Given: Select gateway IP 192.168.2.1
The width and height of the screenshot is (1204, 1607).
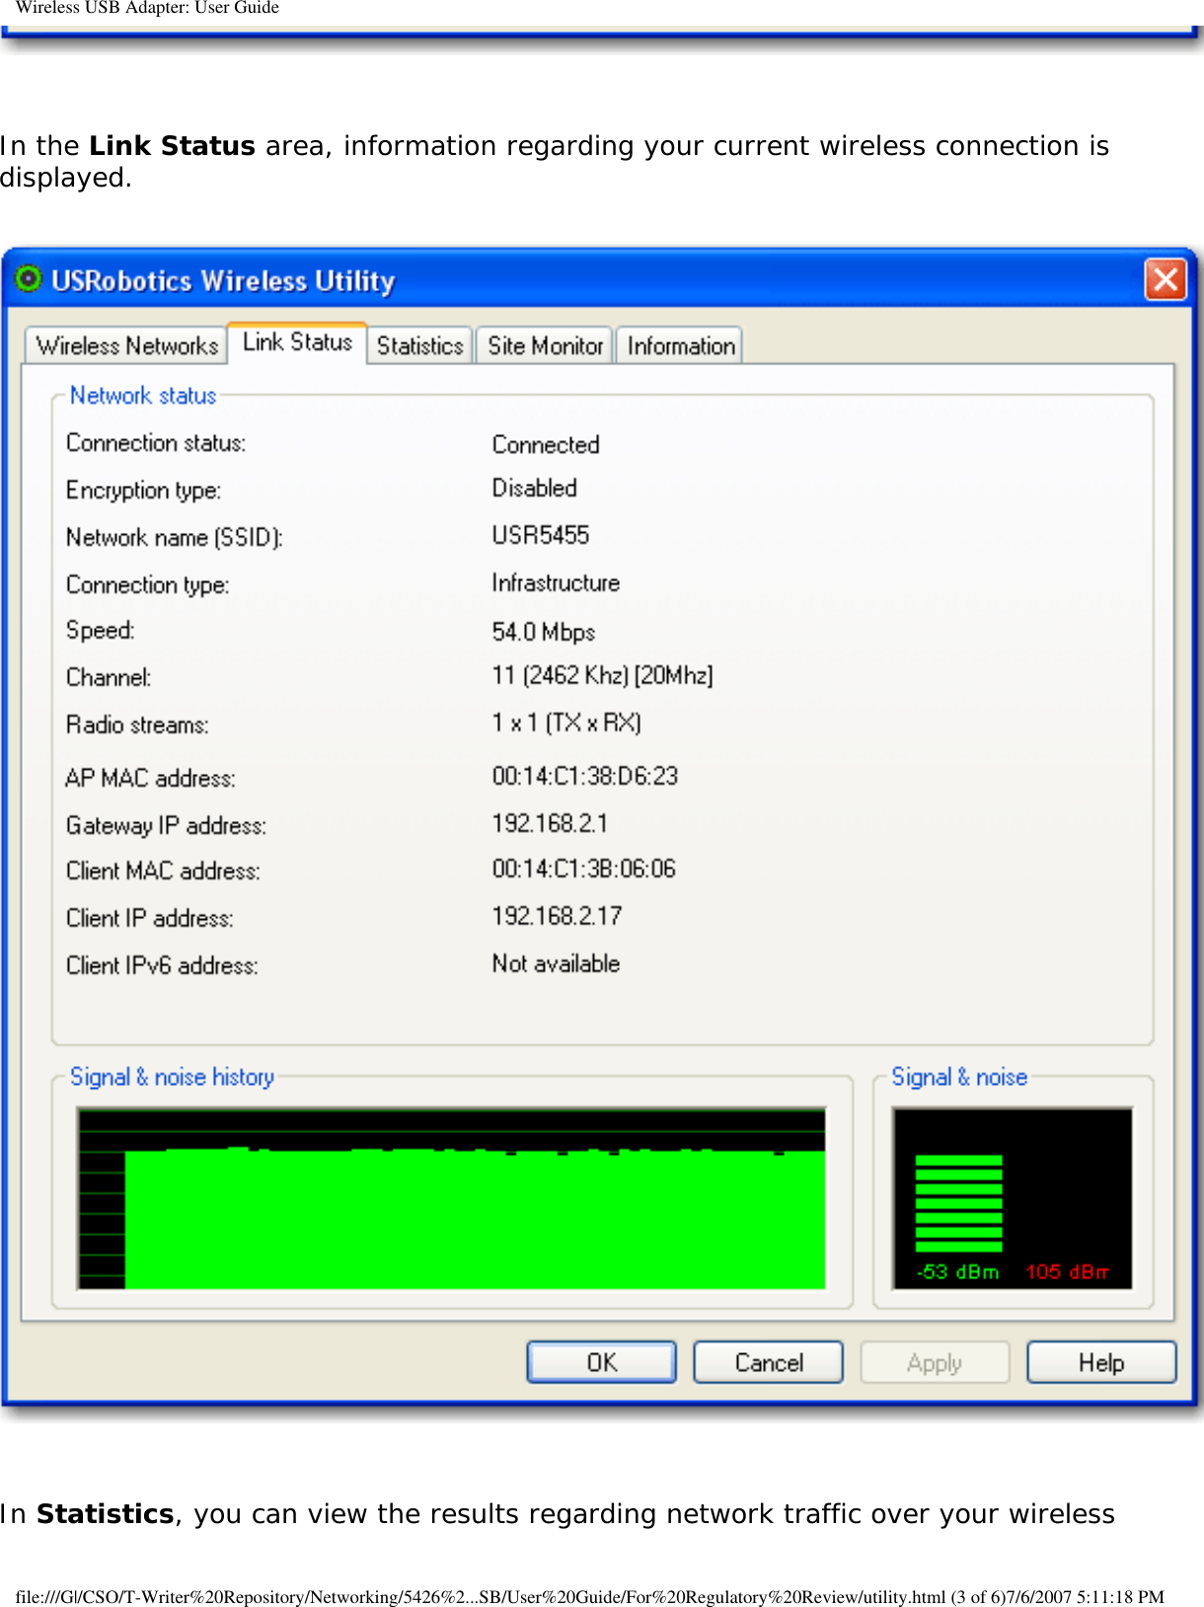Looking at the screenshot, I should [550, 823].
